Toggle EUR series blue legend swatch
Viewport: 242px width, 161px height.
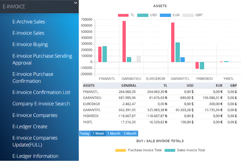coord(165,15)
